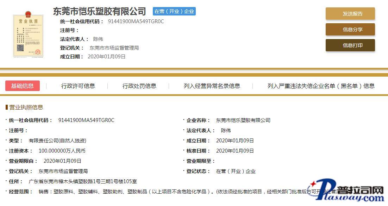388x206 pixels.
Task: Click the 信息打印 print button
Action: (350, 45)
